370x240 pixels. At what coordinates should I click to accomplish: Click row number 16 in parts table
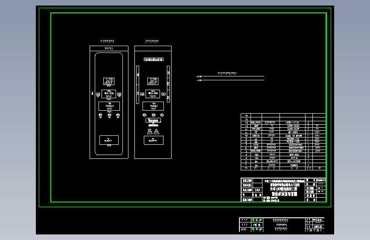[246, 115]
